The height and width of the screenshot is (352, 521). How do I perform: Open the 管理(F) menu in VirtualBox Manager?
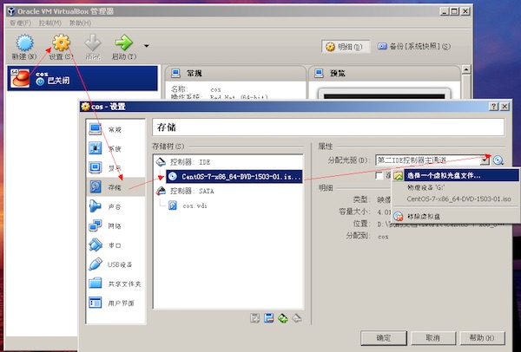click(x=20, y=23)
